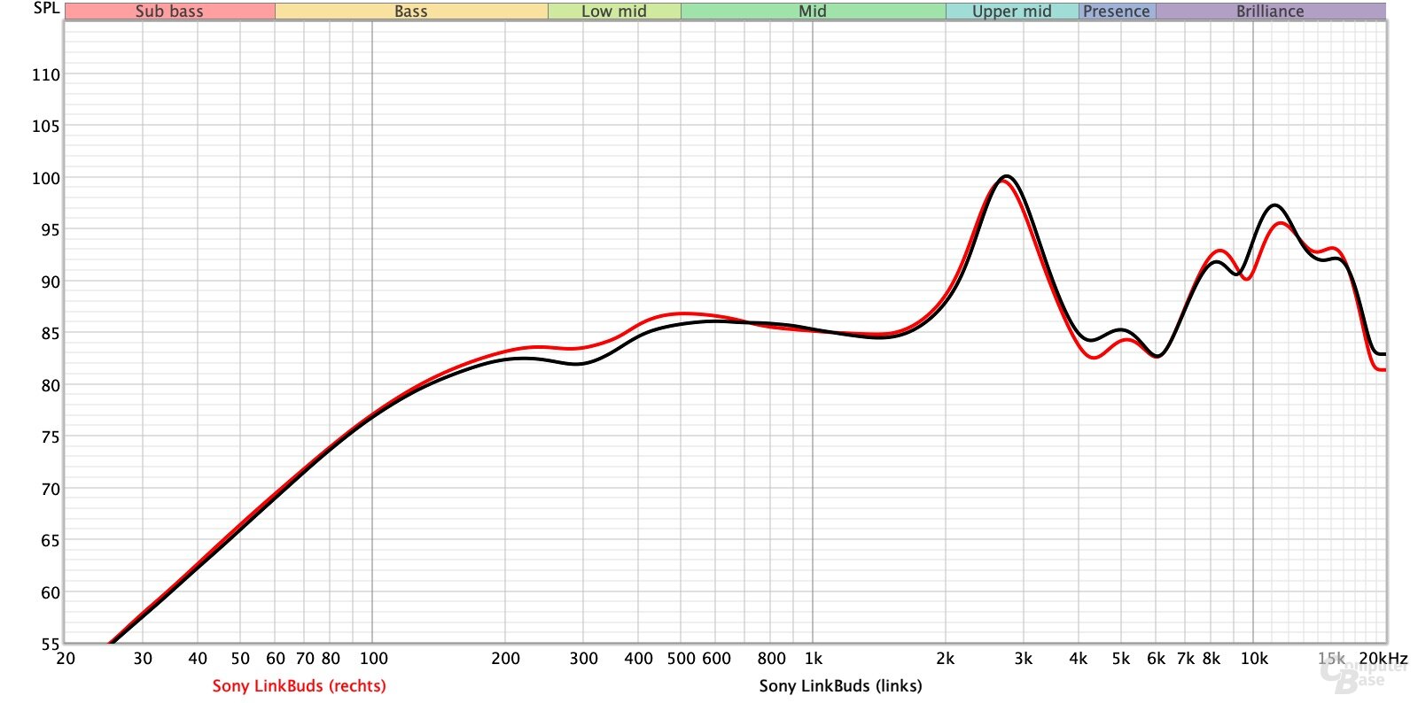Viewport: 1418px width, 703px height.
Task: Click the SPL axis title
Action: pos(46,9)
